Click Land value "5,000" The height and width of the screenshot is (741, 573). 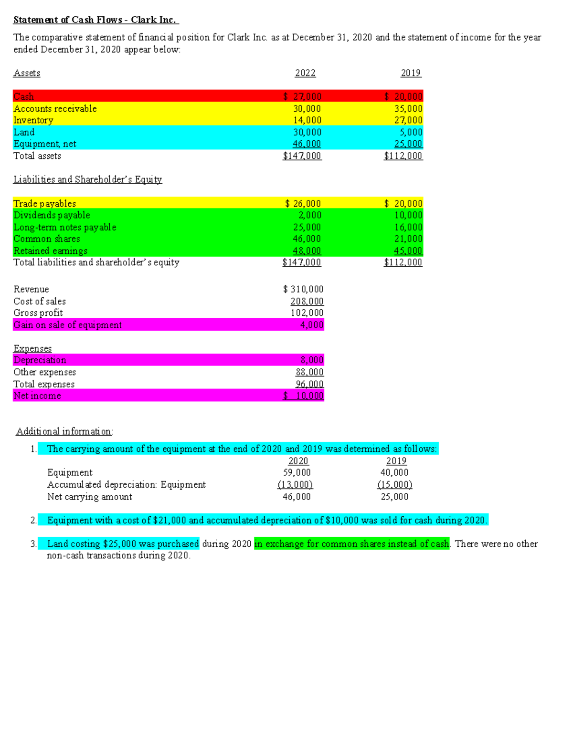pos(411,132)
